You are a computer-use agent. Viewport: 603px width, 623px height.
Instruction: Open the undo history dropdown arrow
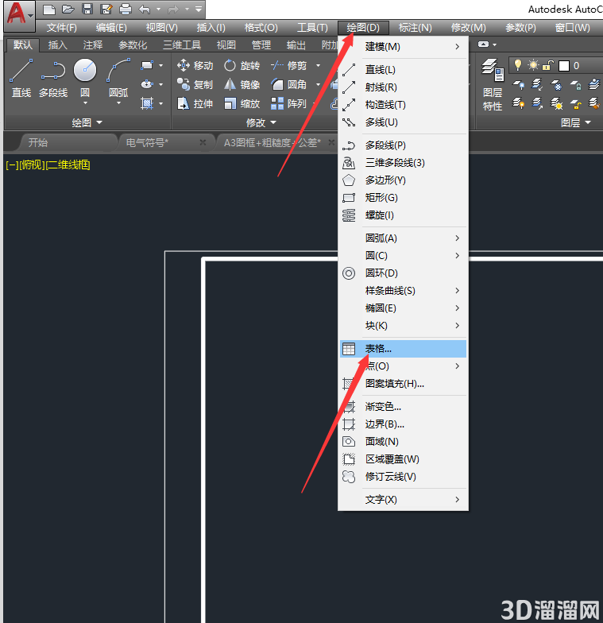click(159, 10)
